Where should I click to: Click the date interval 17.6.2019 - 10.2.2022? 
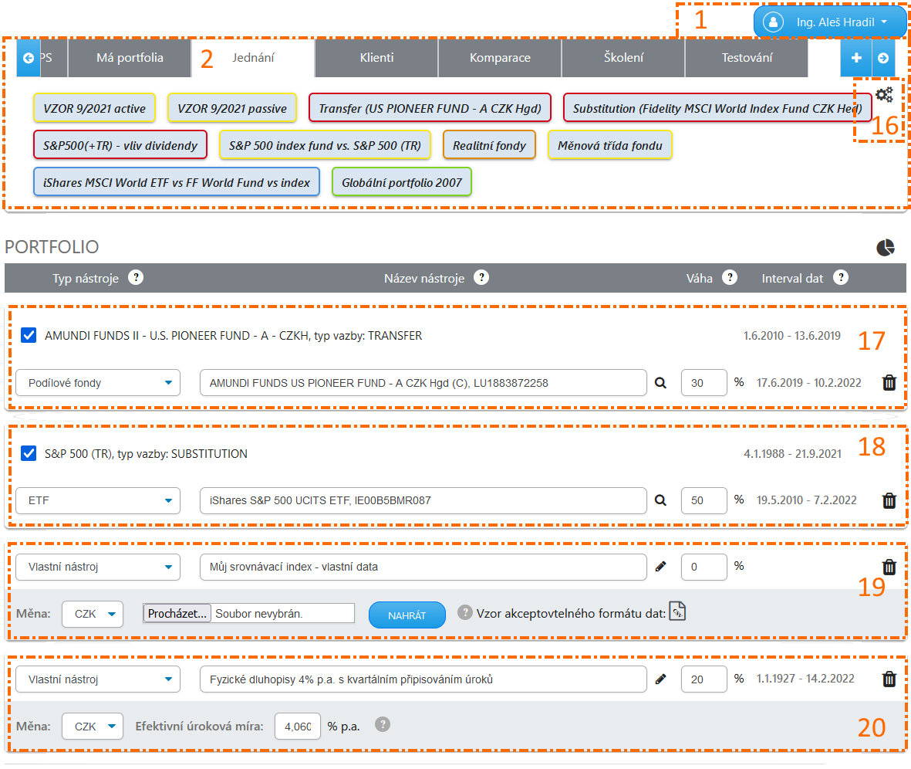click(x=808, y=383)
